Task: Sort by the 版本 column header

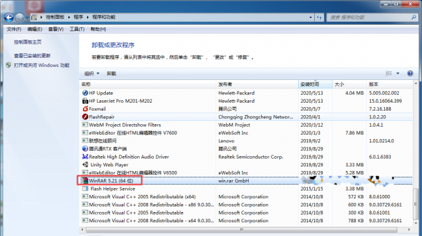Action: pos(390,85)
